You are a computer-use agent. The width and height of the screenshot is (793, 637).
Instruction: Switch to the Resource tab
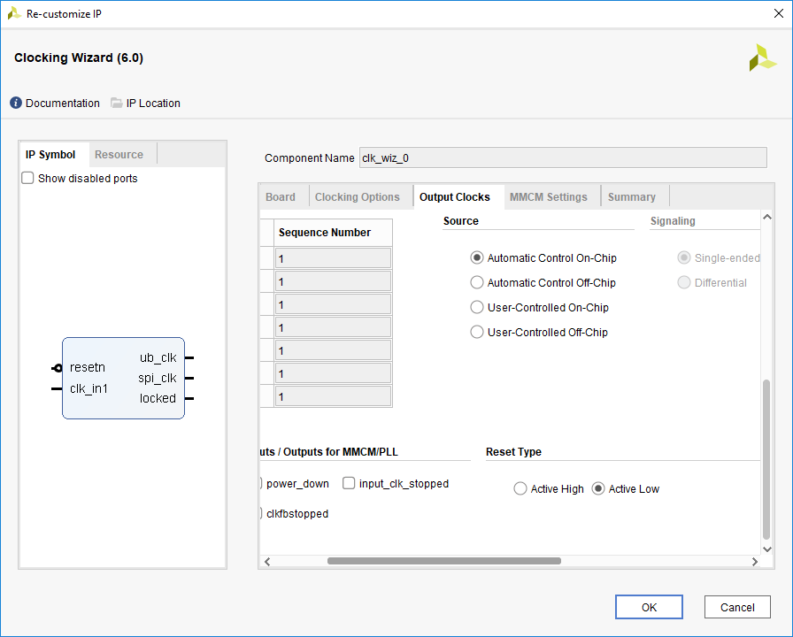(119, 155)
